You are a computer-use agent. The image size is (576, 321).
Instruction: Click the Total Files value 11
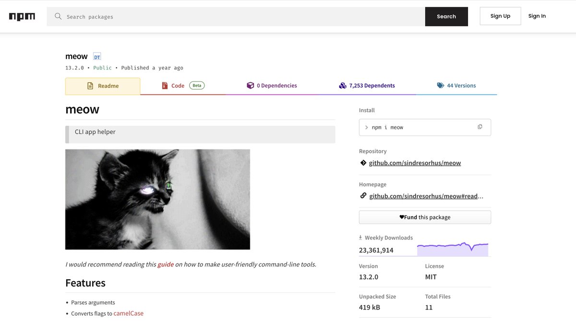tap(429, 307)
